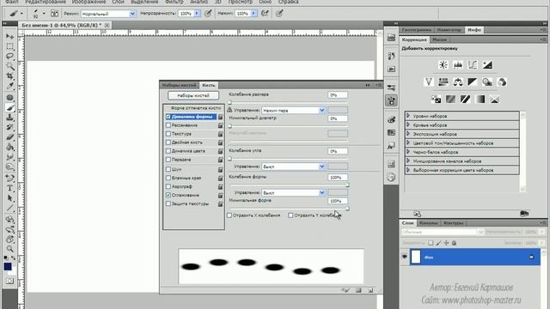Add an Exposure adjustment

pos(487,65)
